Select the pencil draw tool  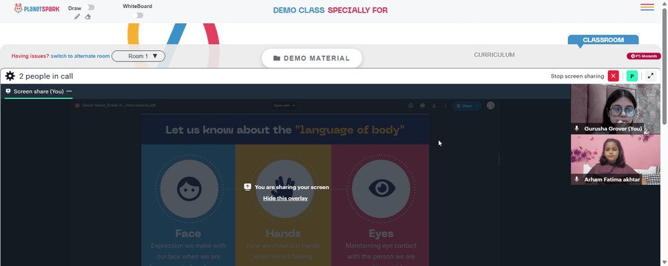click(77, 17)
